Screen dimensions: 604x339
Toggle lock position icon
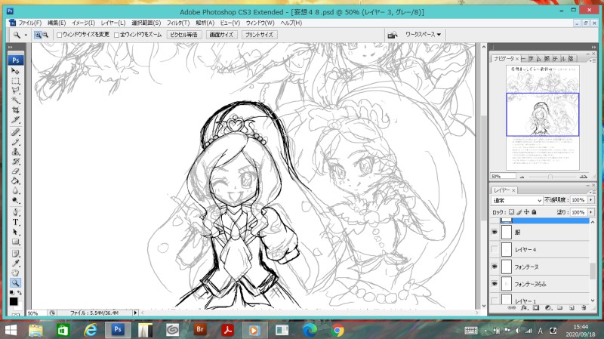[526, 212]
